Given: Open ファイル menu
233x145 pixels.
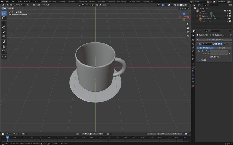Looking at the screenshot, I should (x=7, y=2).
